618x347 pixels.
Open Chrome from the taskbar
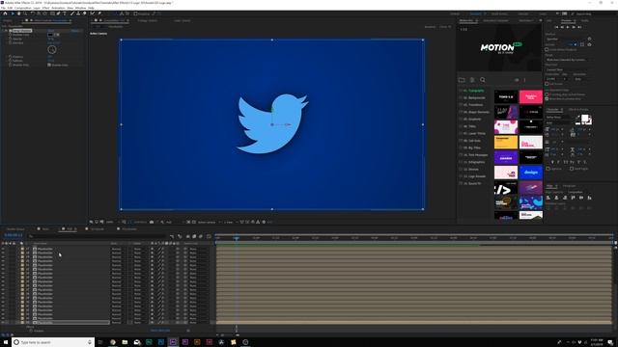113,342
